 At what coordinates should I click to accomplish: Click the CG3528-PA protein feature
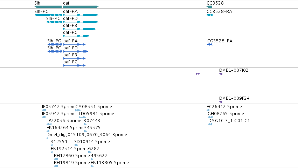click(x=210, y=44)
